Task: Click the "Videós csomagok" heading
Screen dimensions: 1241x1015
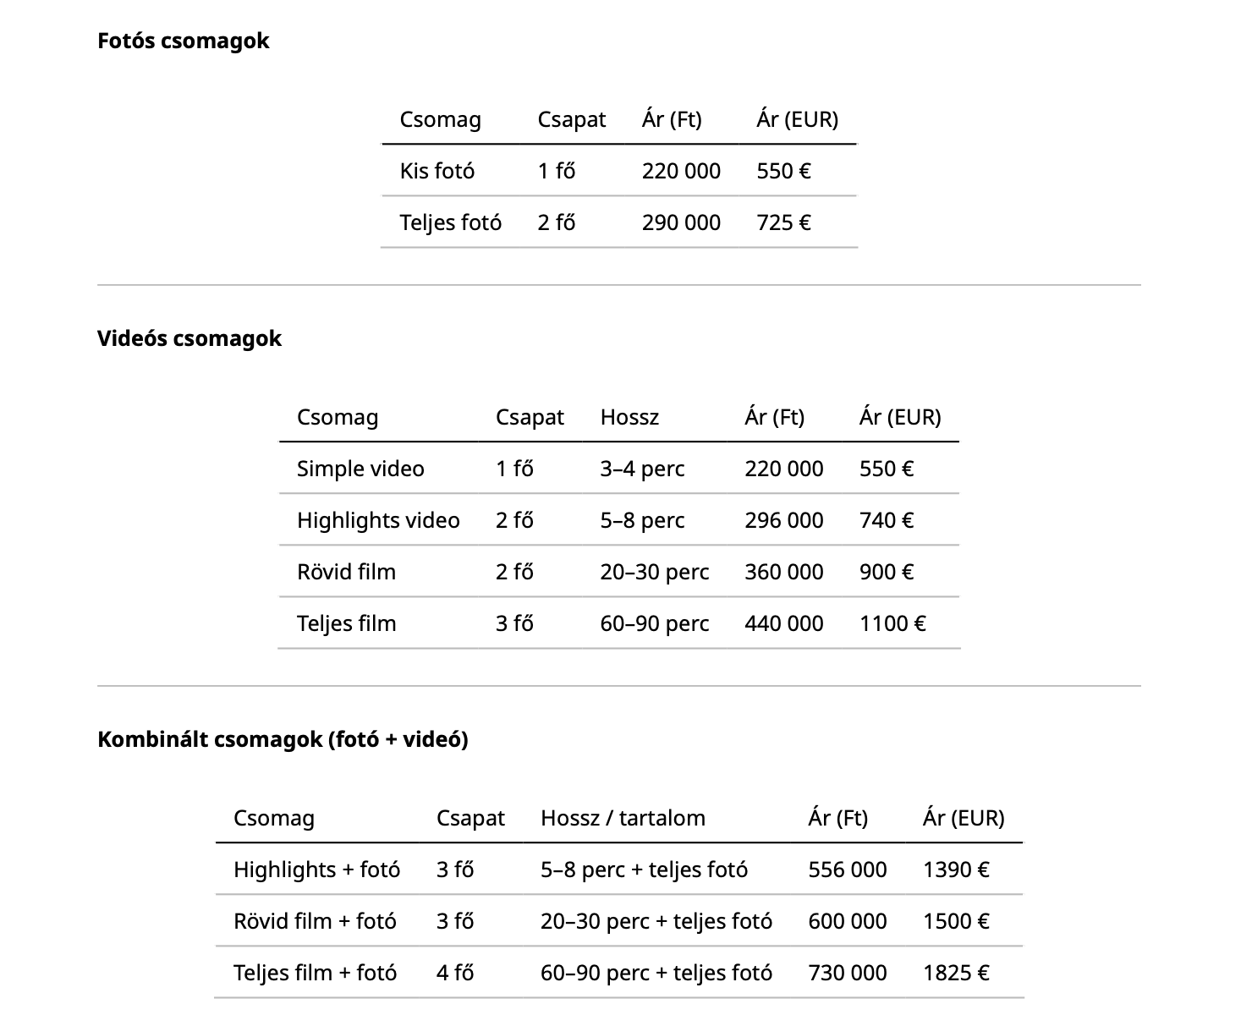Action: tap(189, 338)
